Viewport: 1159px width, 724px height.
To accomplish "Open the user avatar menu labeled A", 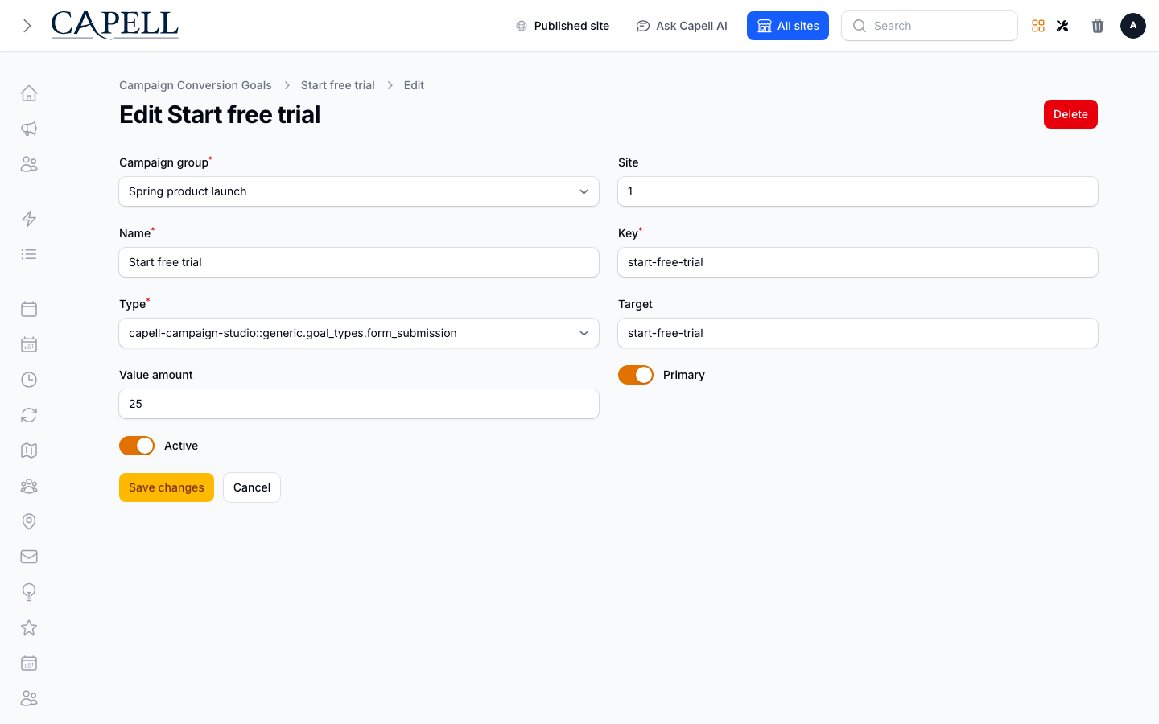I will (x=1133, y=26).
